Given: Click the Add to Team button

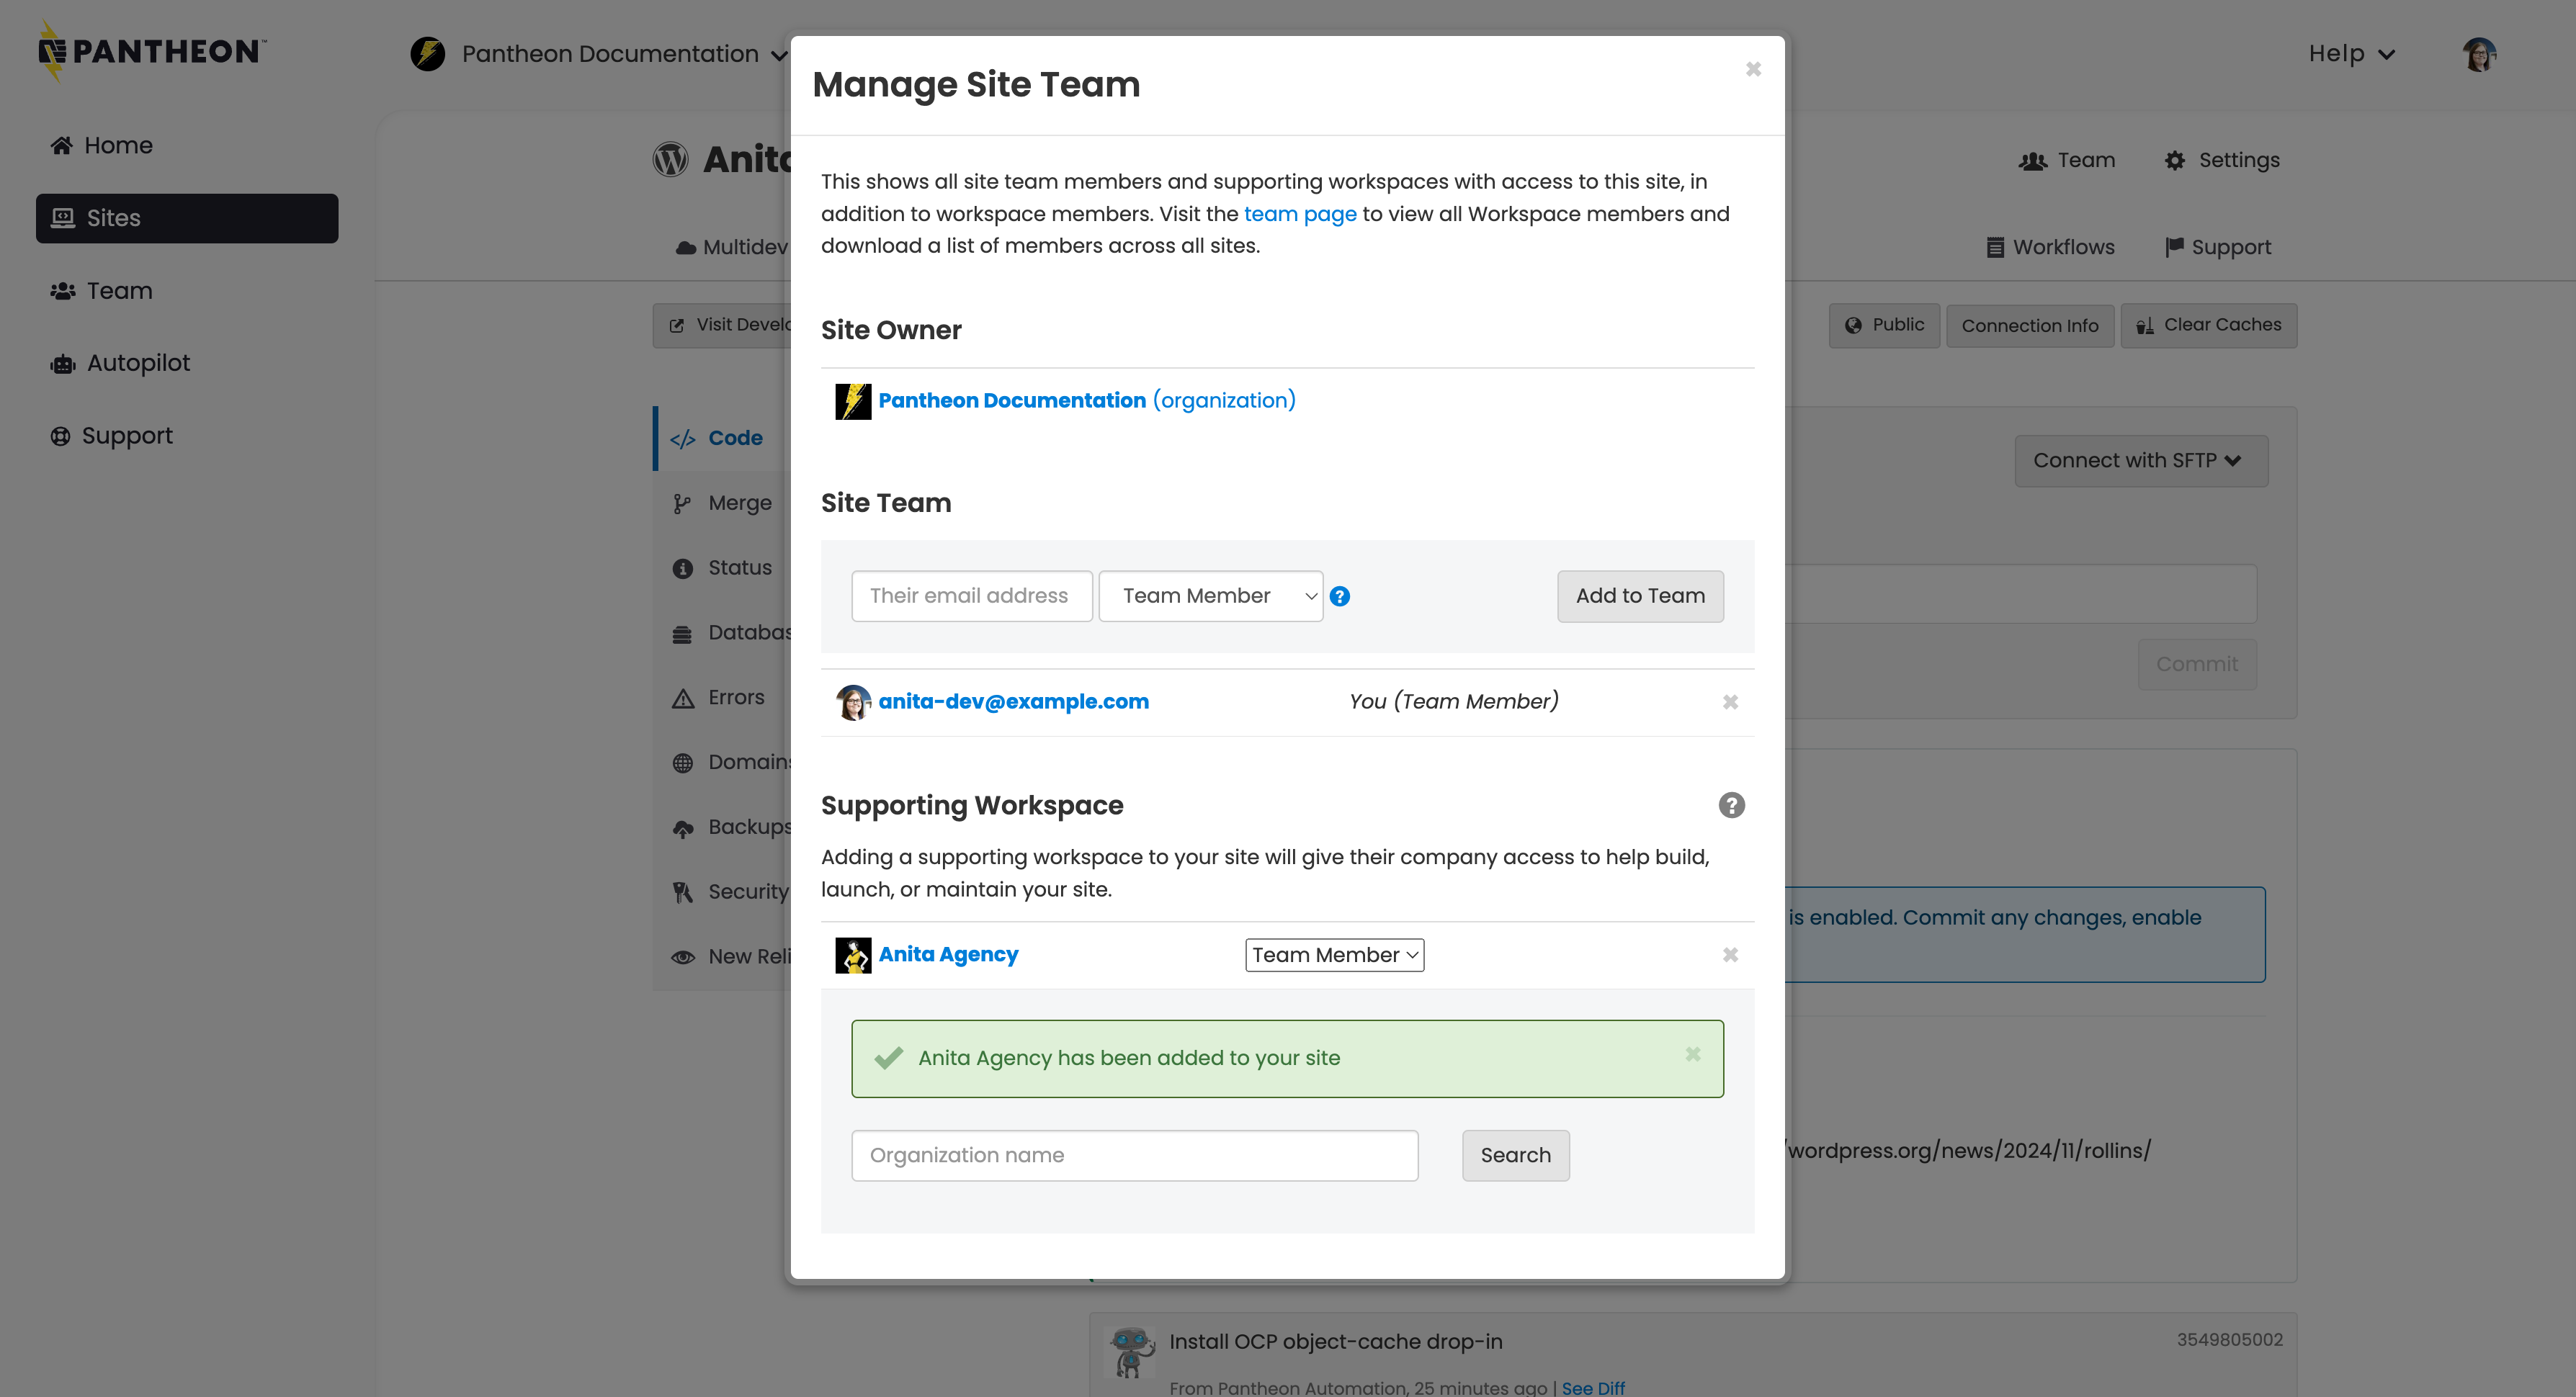Looking at the screenshot, I should click(x=1640, y=596).
